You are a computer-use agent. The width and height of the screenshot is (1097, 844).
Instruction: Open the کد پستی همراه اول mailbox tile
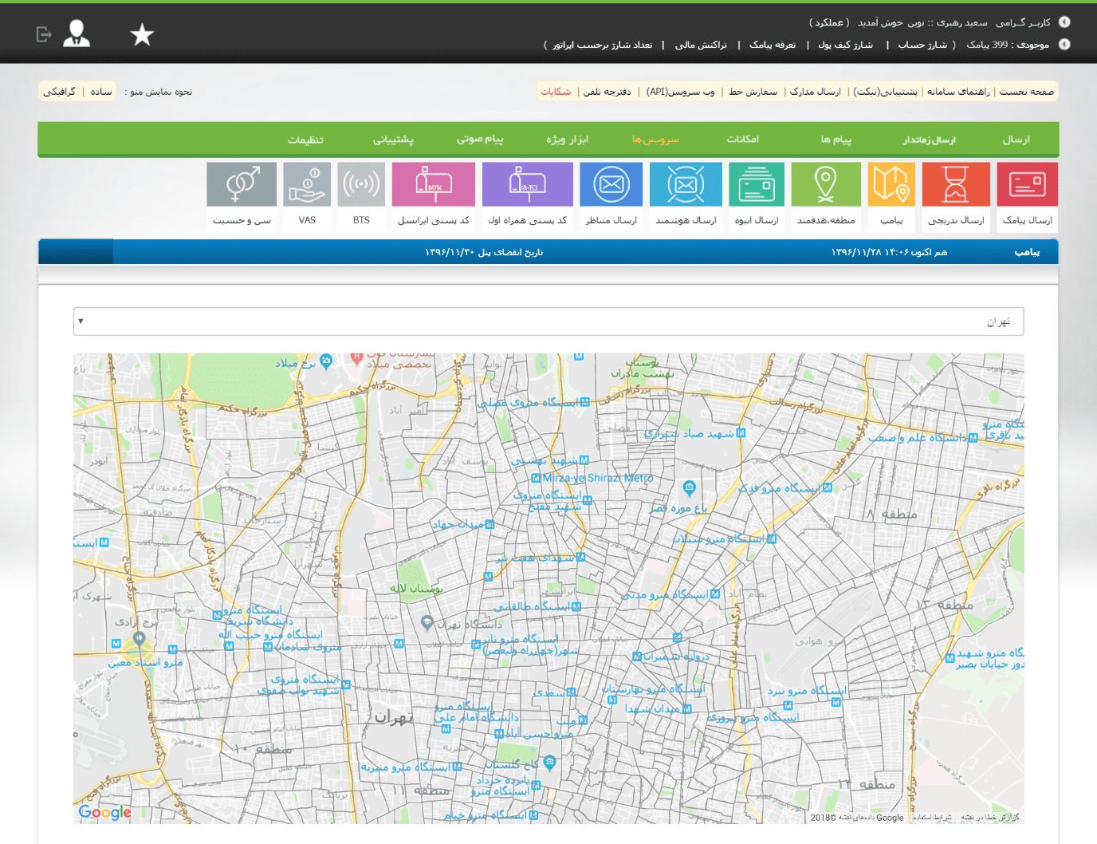click(x=528, y=196)
